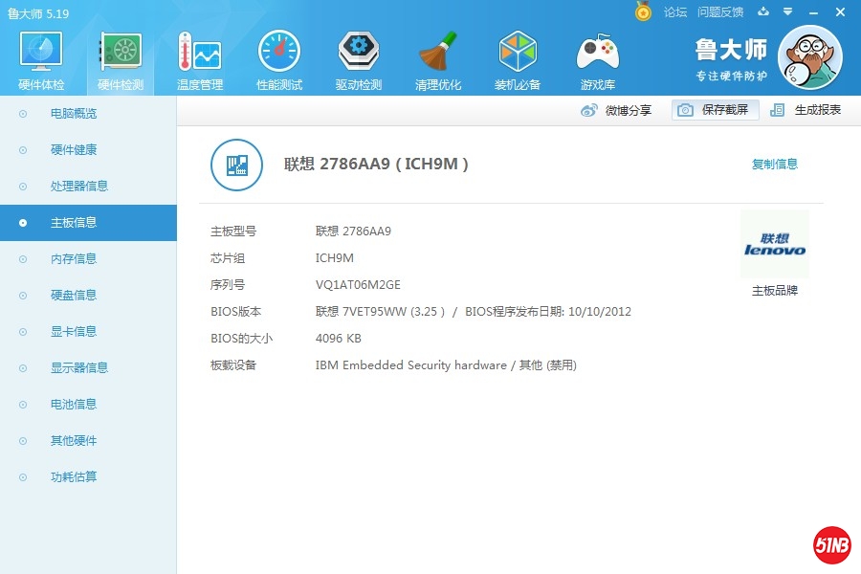Click the Lenovo 主板品牌 logo thumbnail
Image resolution: width=861 pixels, height=574 pixels.
(774, 246)
